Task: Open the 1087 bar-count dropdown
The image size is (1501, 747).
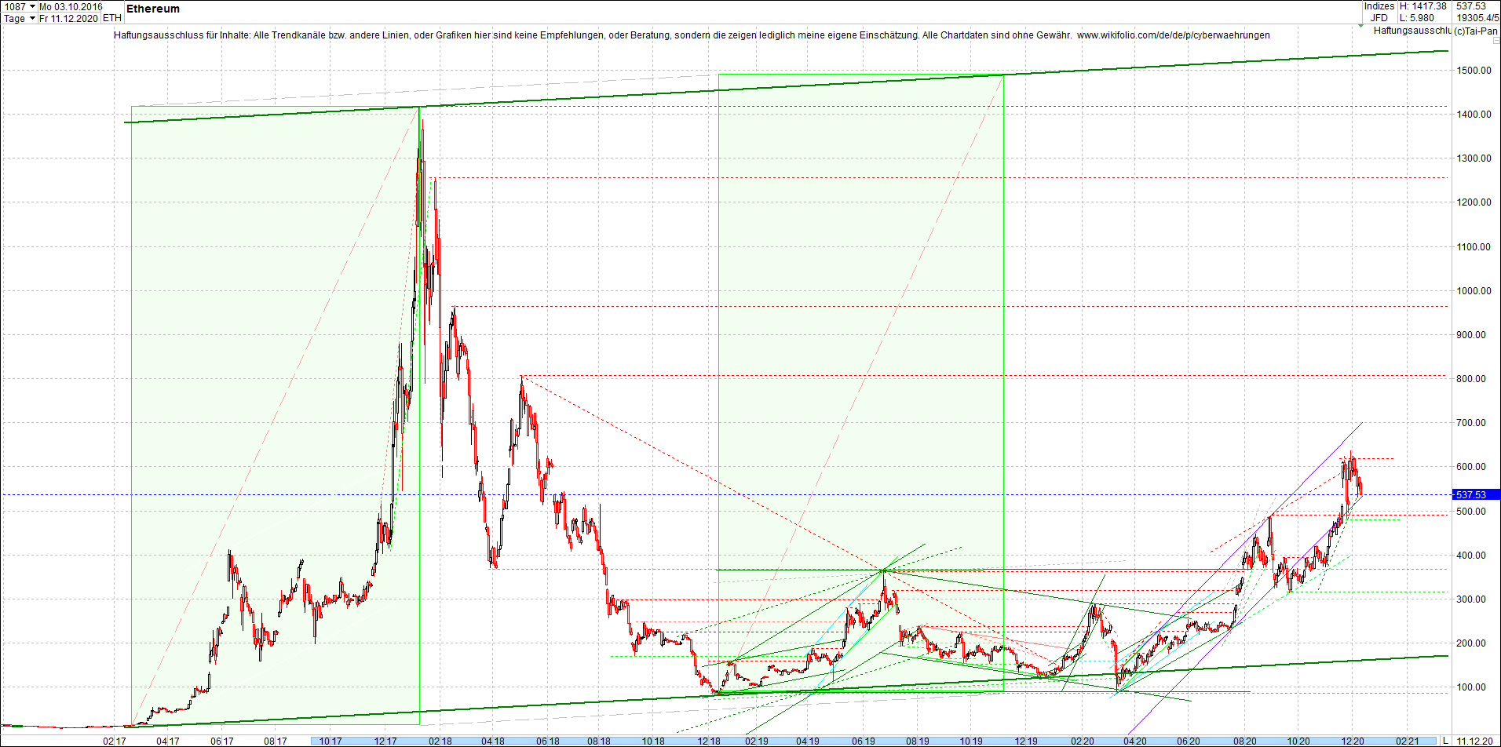Action: click(x=32, y=6)
